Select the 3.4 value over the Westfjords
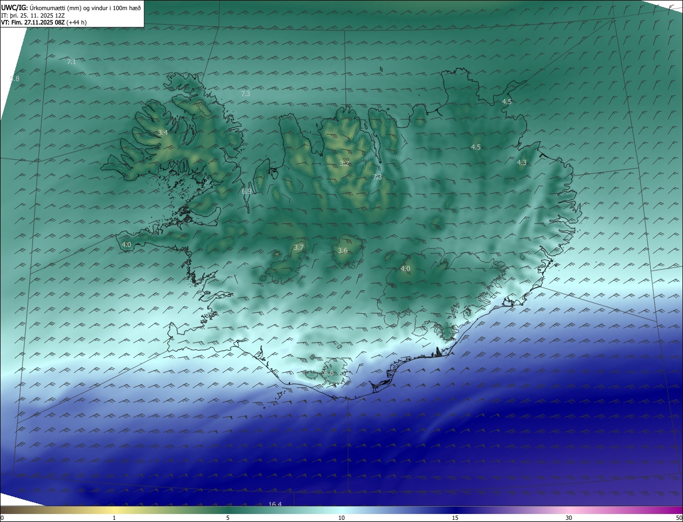 point(163,132)
